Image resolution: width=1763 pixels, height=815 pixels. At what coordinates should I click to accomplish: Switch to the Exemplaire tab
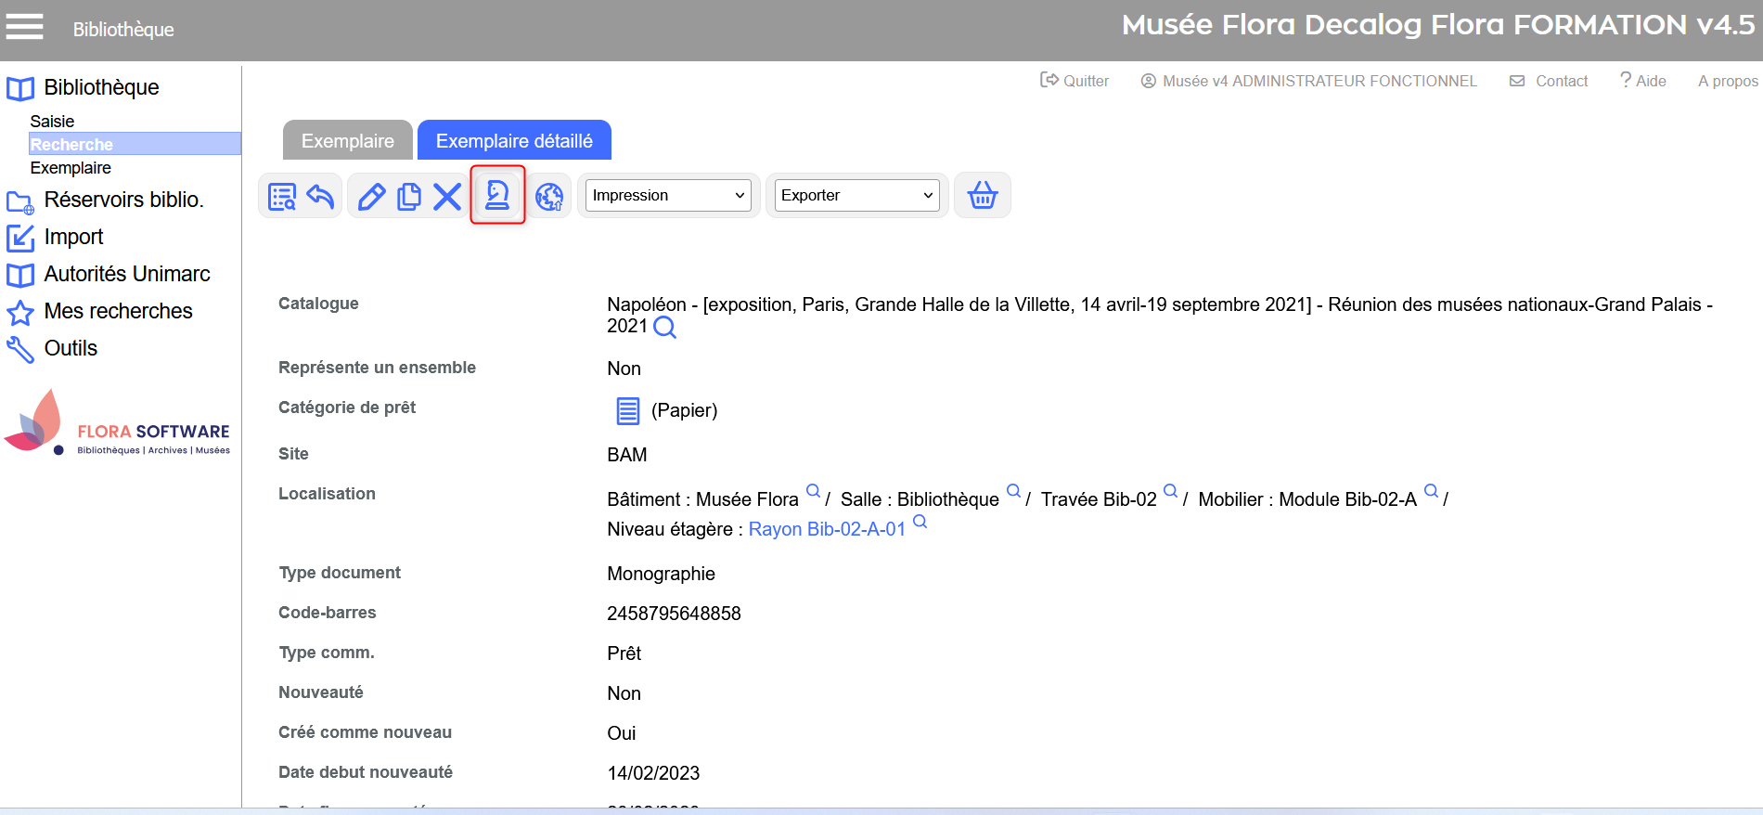[x=347, y=141]
